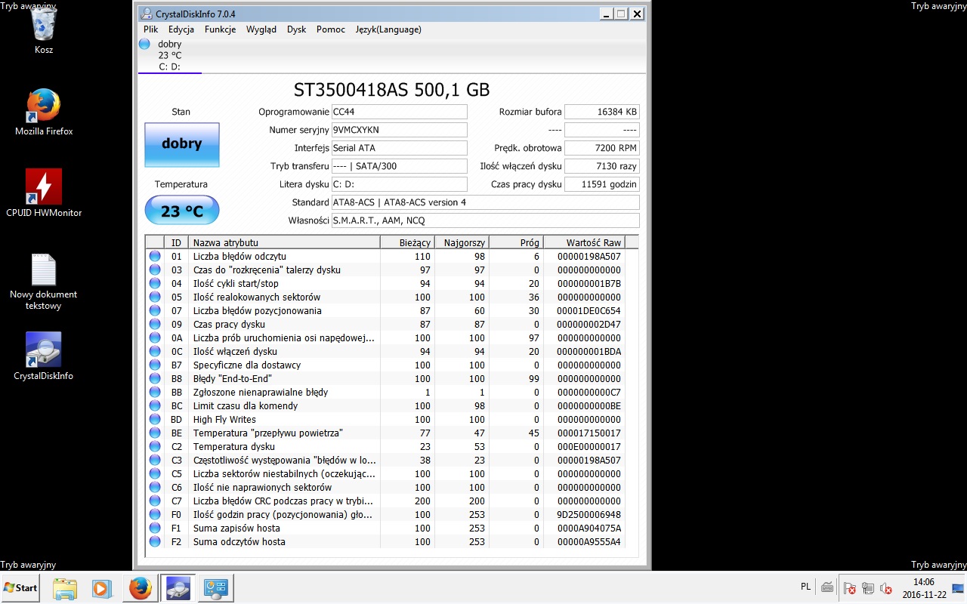Click the CrystalDiskInfo title bar app icon

click(147, 14)
